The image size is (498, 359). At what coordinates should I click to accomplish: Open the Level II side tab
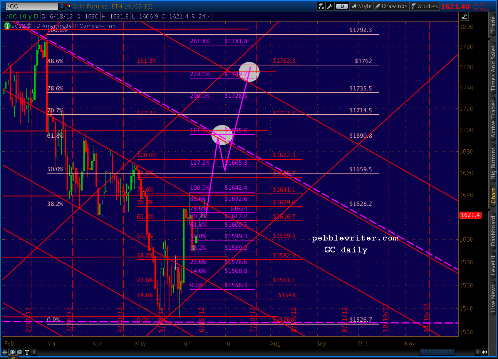[x=493, y=265]
